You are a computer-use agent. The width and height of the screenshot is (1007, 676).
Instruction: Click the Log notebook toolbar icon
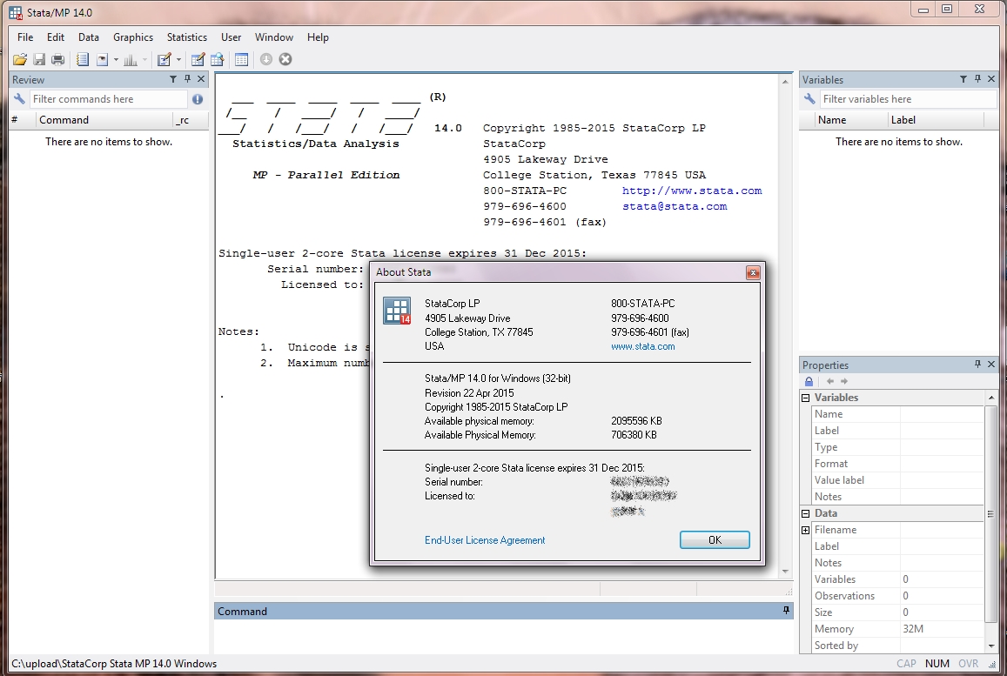[x=82, y=60]
